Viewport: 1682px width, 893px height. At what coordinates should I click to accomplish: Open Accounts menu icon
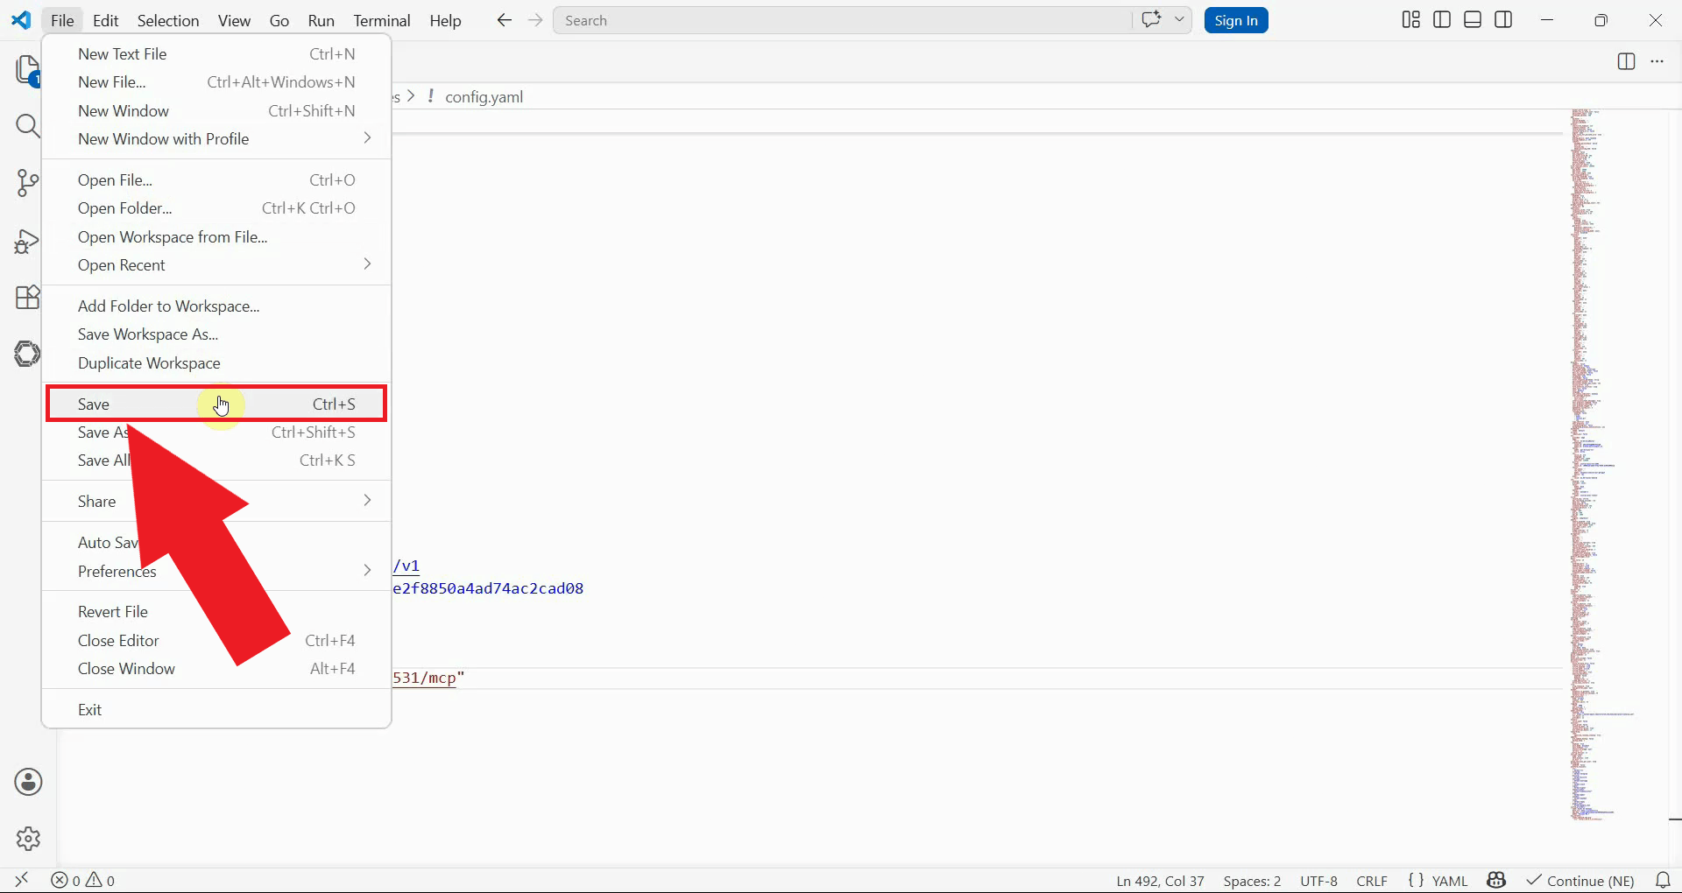(28, 782)
